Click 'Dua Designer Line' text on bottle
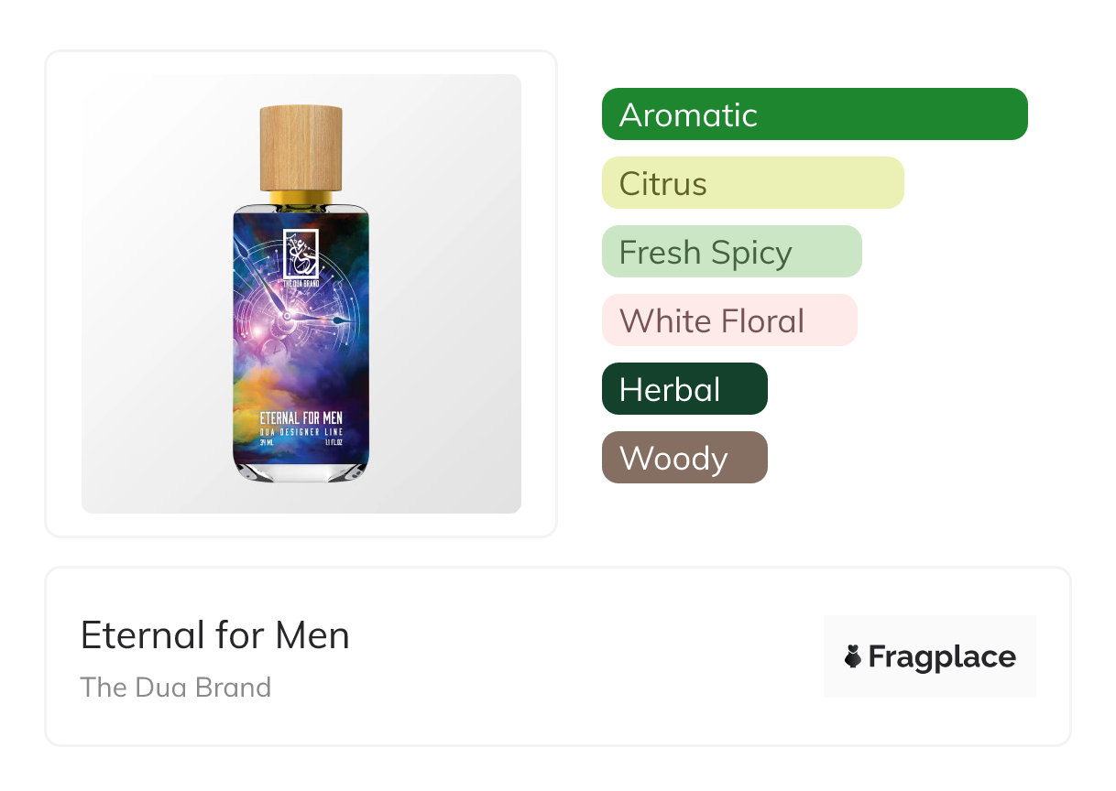The height and width of the screenshot is (791, 1116). (301, 430)
